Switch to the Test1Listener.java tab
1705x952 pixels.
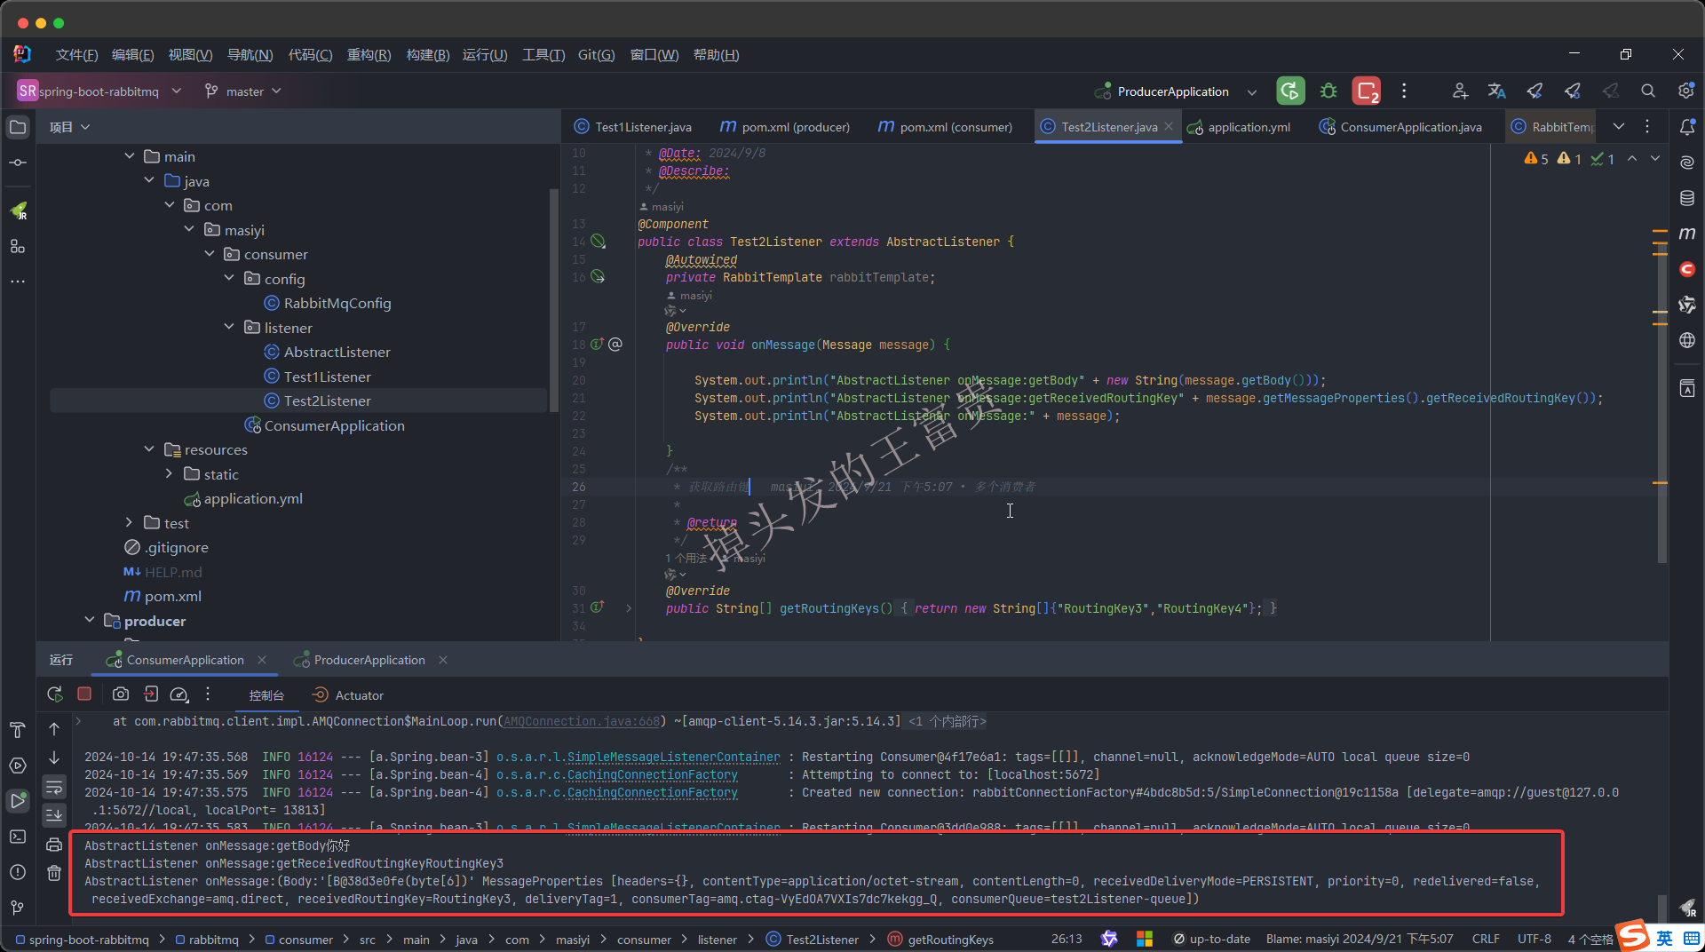(632, 127)
